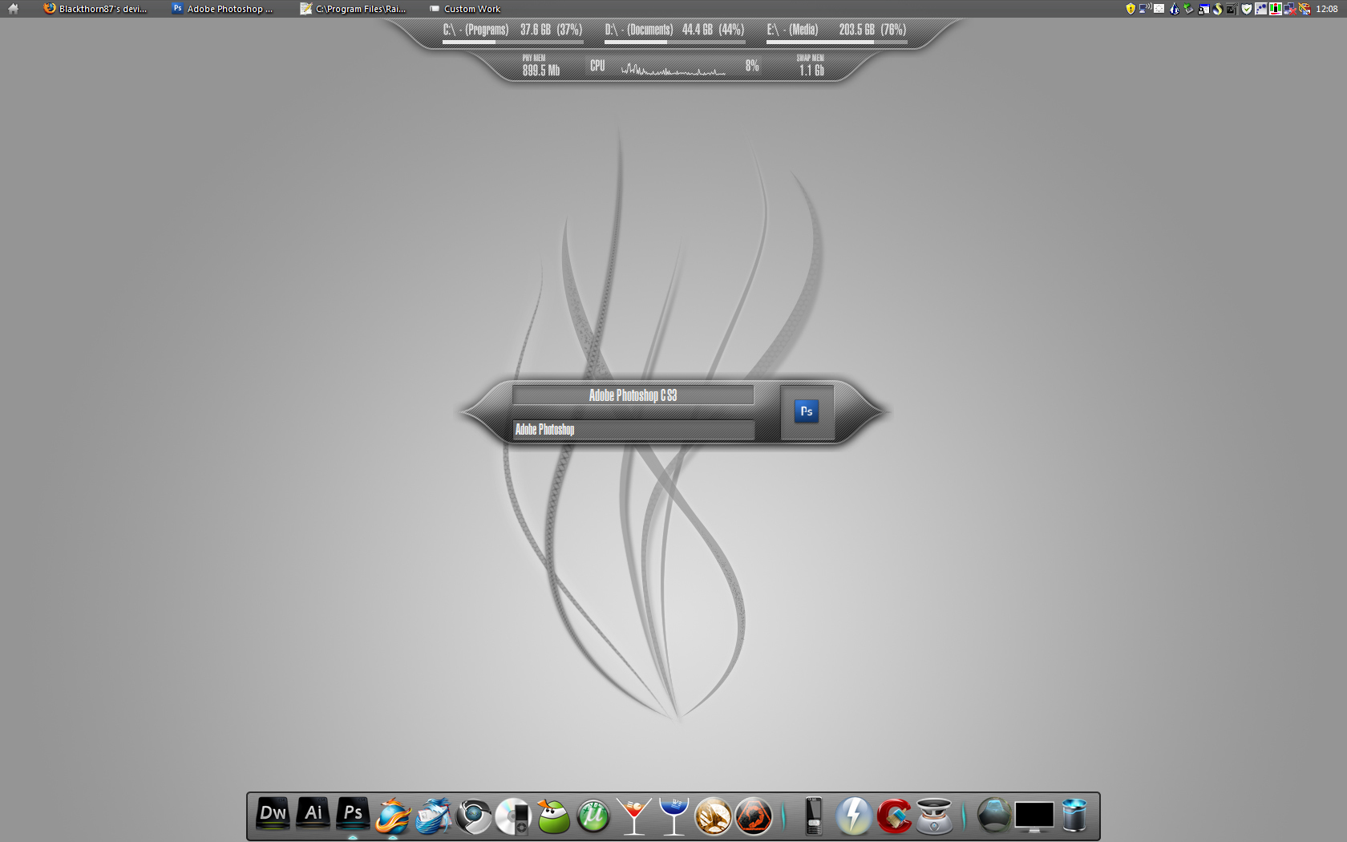Image resolution: width=1347 pixels, height=842 pixels.
Task: Click the home icon on top taskbar
Action: click(13, 9)
